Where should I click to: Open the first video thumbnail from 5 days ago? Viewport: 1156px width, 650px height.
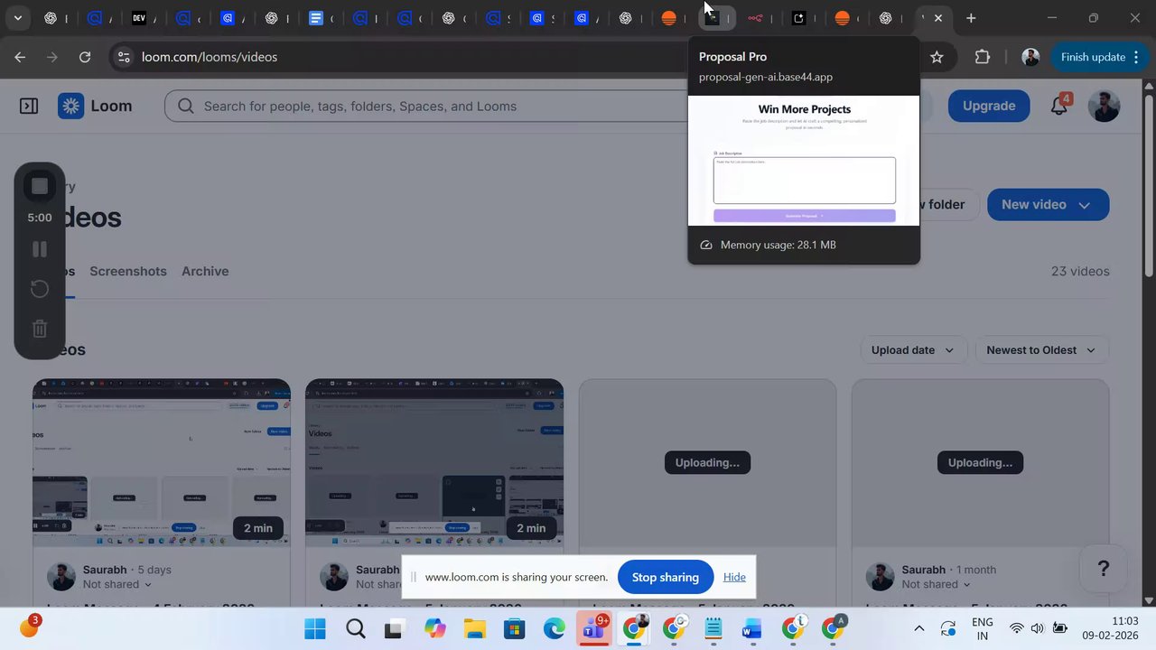pos(162,462)
